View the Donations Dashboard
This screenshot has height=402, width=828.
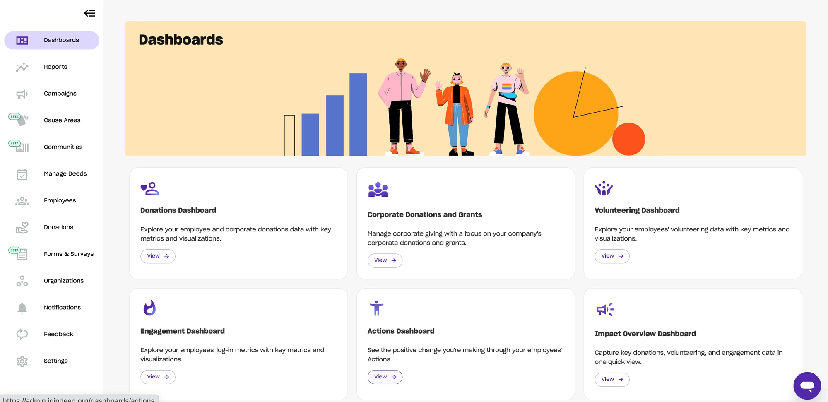click(158, 256)
